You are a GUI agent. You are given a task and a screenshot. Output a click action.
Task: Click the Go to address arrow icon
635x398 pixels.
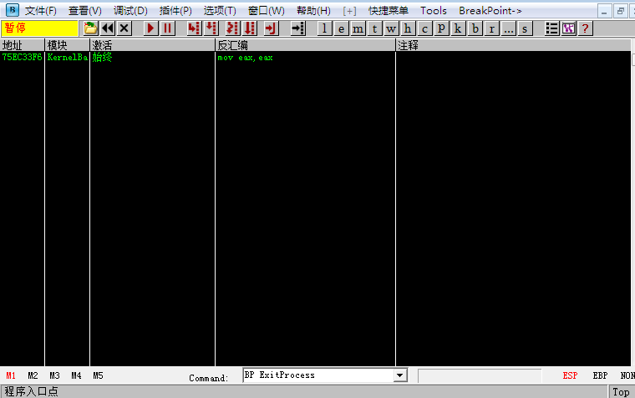(297, 28)
